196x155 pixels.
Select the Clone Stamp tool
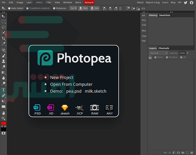3,61
